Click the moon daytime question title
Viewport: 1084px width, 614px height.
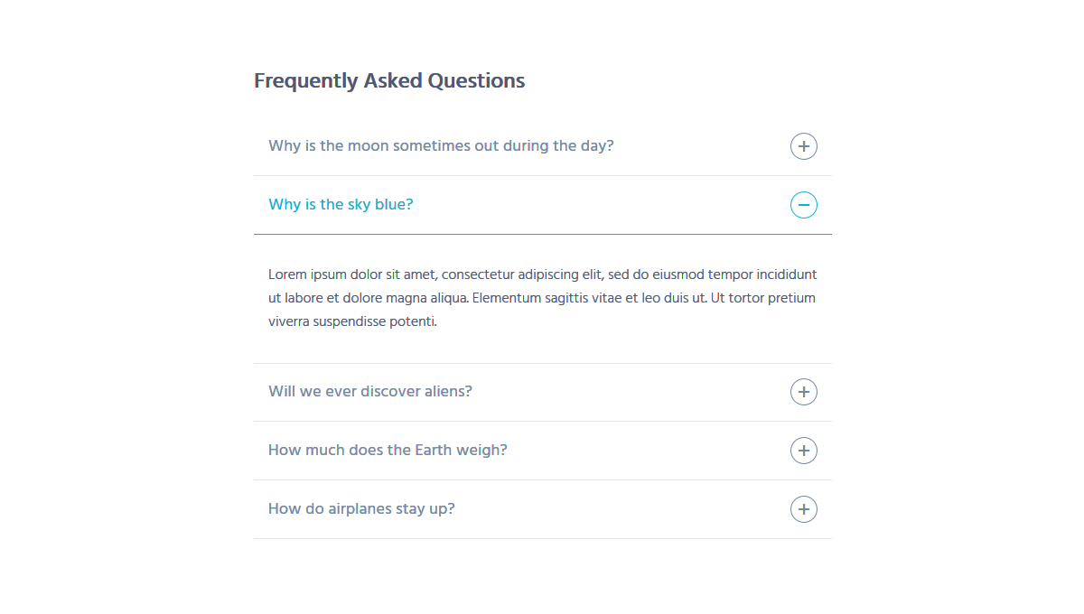441,145
